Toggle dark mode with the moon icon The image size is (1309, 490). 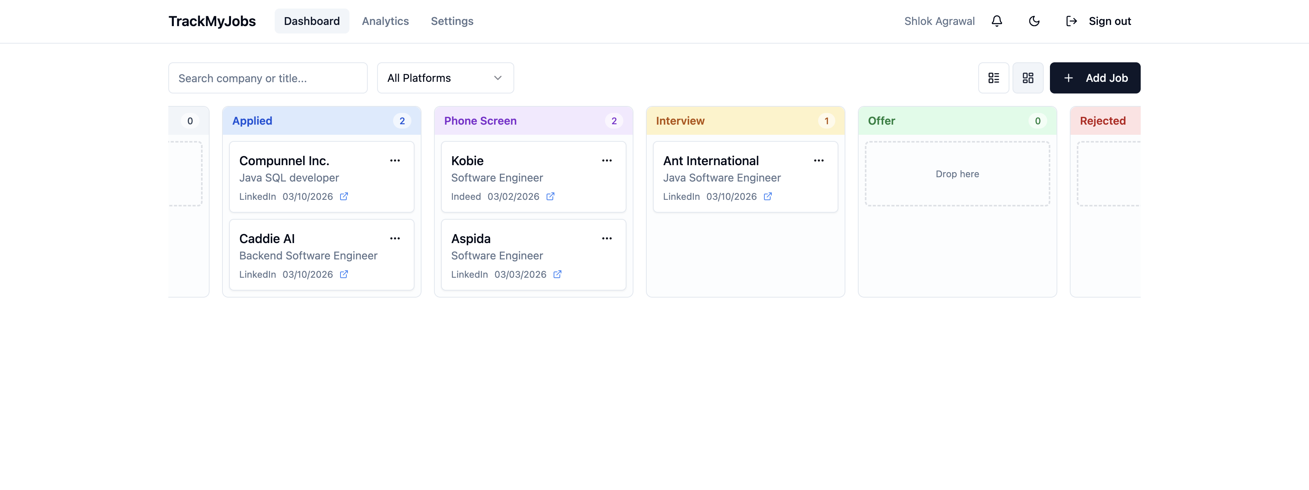click(x=1034, y=21)
